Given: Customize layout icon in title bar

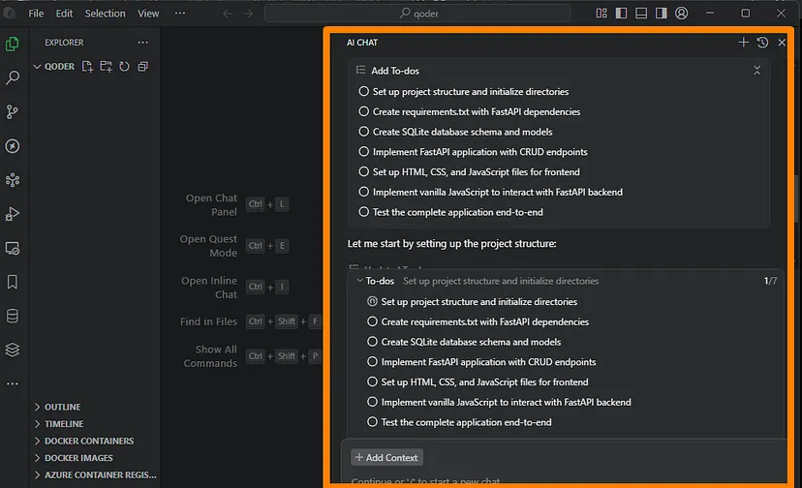Looking at the screenshot, I should [x=601, y=14].
